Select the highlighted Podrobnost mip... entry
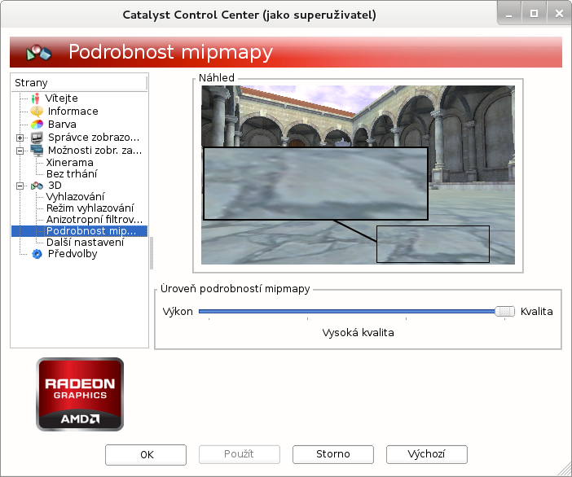The image size is (572, 477). pyautogui.click(x=91, y=231)
